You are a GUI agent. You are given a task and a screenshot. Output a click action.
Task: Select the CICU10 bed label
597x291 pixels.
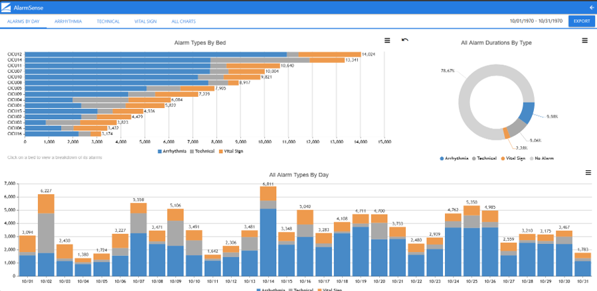15,77
